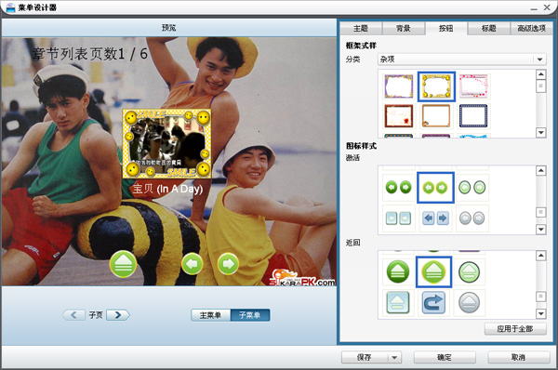Open the 高级选项 tab
Screen dimensions: 558x370
pyautogui.click(x=532, y=28)
